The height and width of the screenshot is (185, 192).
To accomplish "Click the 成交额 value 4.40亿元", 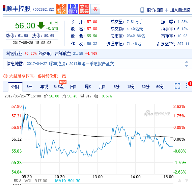I will pos(135,29).
